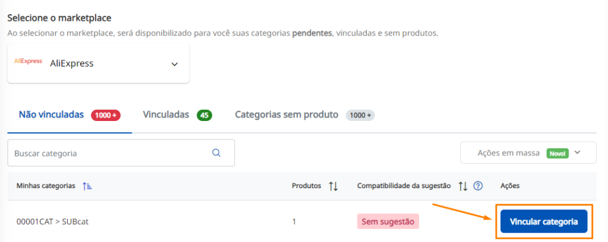
Task: Click the AliExpress logo in selector
Action: coord(28,61)
